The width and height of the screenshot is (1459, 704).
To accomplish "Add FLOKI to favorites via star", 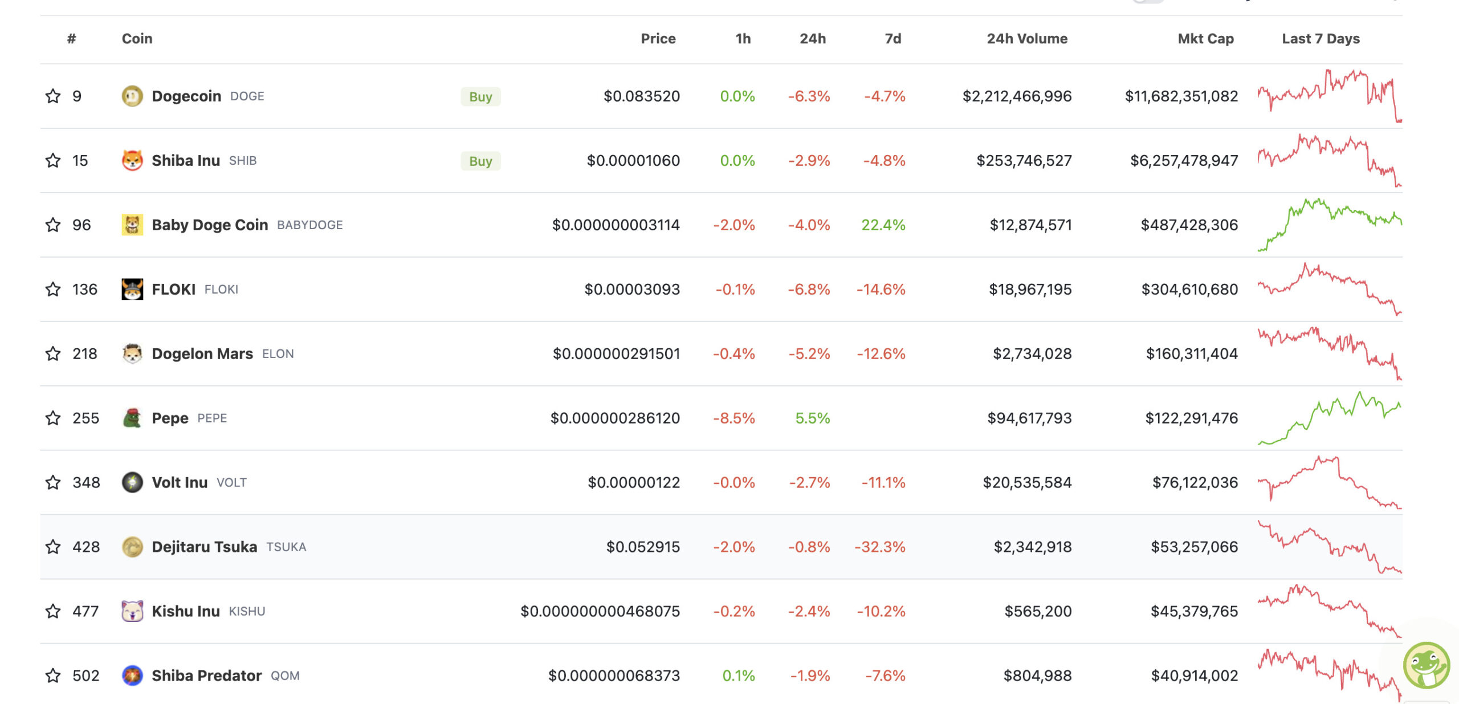I will pos(53,289).
